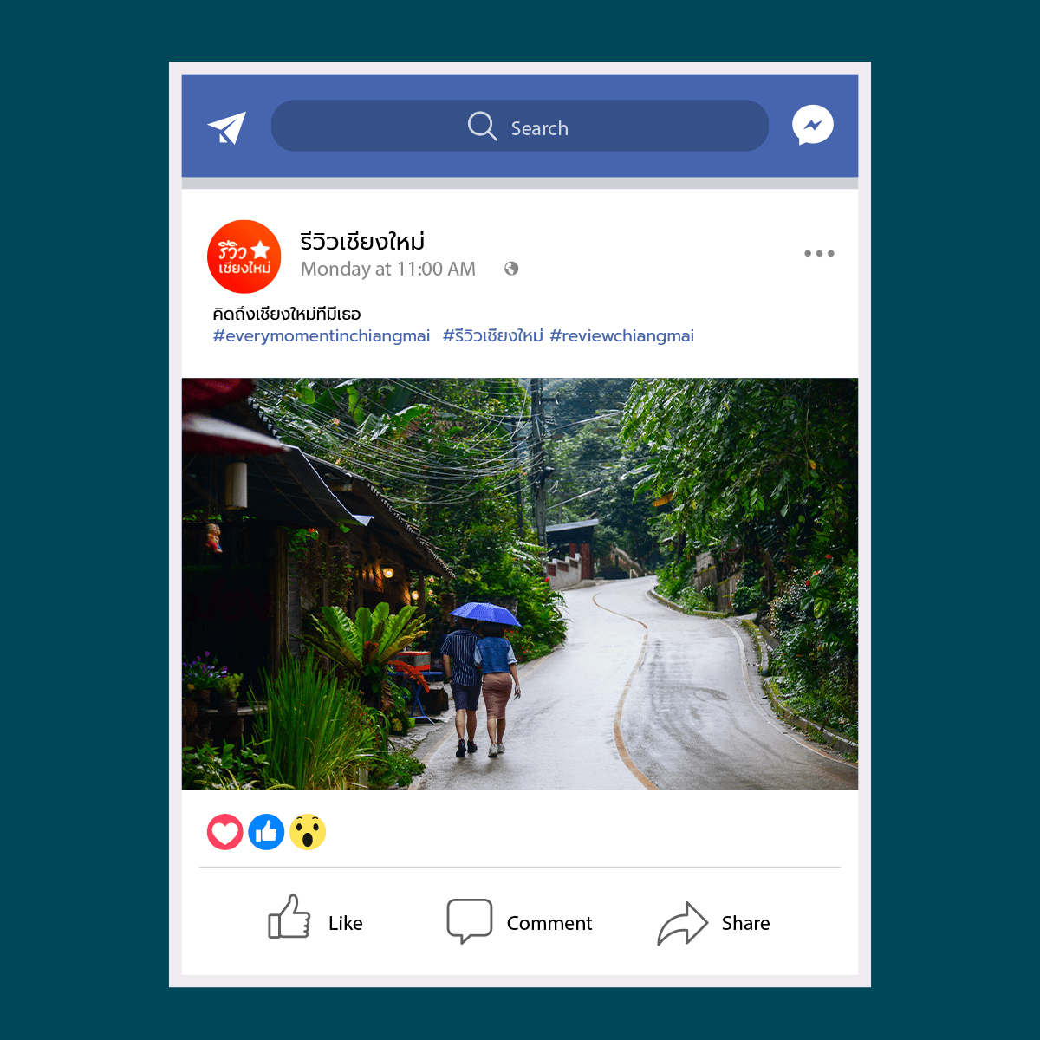Click the speech bubble comment icon
Viewport: 1040px width, 1040px height.
[470, 921]
